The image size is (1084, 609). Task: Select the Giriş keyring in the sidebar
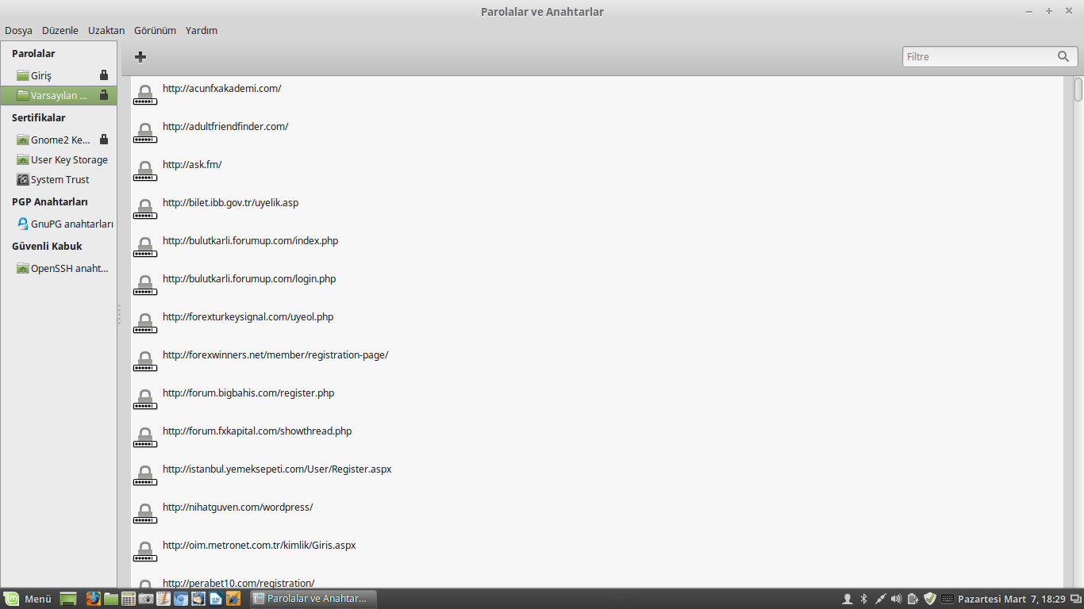pos(59,75)
